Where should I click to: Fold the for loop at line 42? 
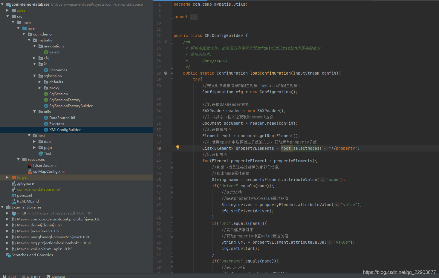pyautogui.click(x=172, y=161)
